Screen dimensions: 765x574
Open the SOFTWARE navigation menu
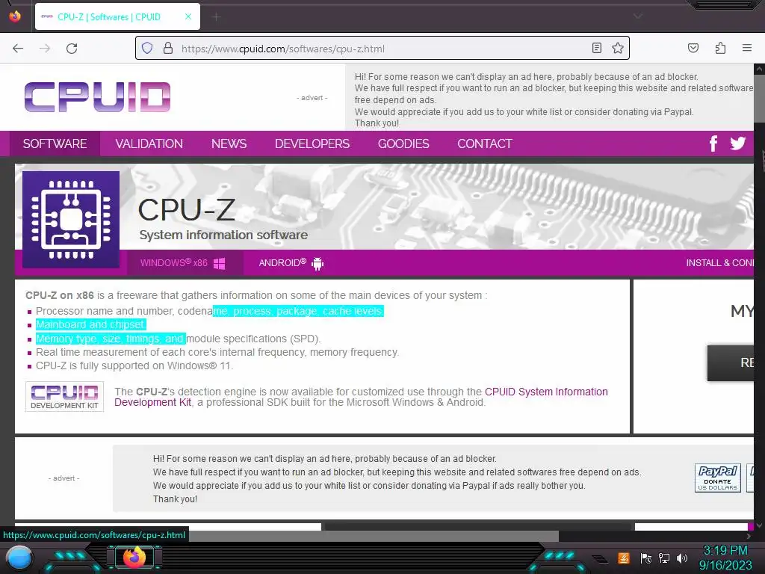(x=55, y=143)
